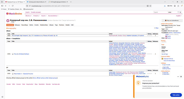Open the Home bookmarks folder
Viewport: 184px width, 99px height.
[4, 9]
